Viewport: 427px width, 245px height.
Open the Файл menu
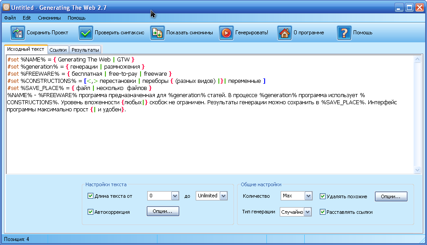click(x=10, y=18)
